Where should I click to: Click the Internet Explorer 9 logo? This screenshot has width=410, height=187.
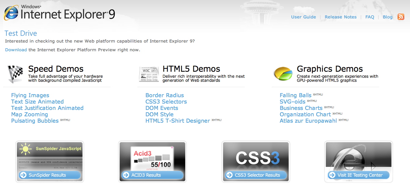(x=59, y=13)
